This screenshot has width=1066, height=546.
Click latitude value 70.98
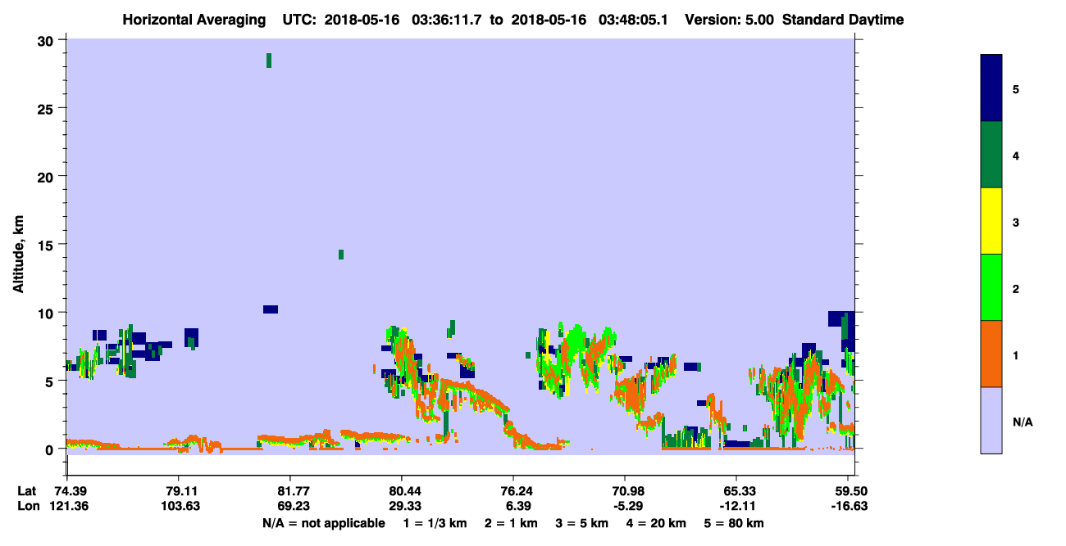click(625, 491)
